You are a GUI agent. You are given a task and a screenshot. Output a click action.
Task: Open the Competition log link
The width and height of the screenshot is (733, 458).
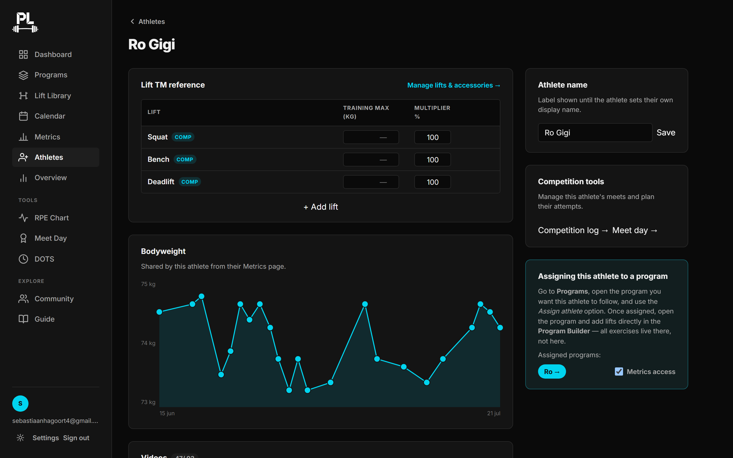click(x=573, y=231)
